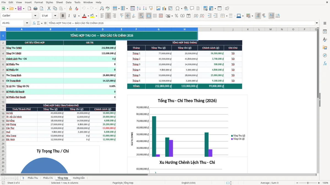Screen dimensions: 330x185
Task: Increase cell indent
Action: pos(210,16)
